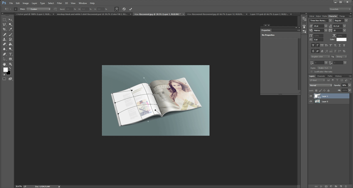Toggle Quick Mask mode
This screenshot has width=353, height=188.
click(4, 79)
